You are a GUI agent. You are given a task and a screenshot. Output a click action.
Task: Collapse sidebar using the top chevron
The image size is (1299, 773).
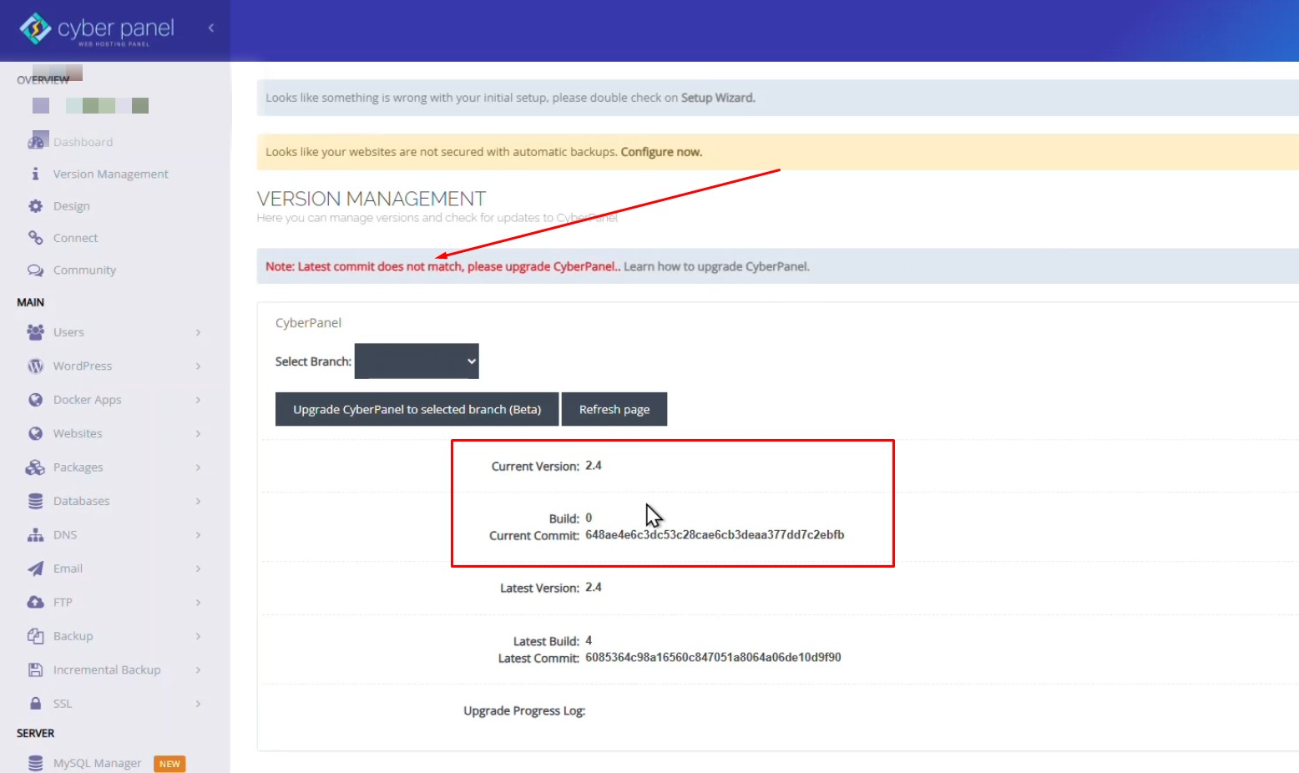click(211, 28)
